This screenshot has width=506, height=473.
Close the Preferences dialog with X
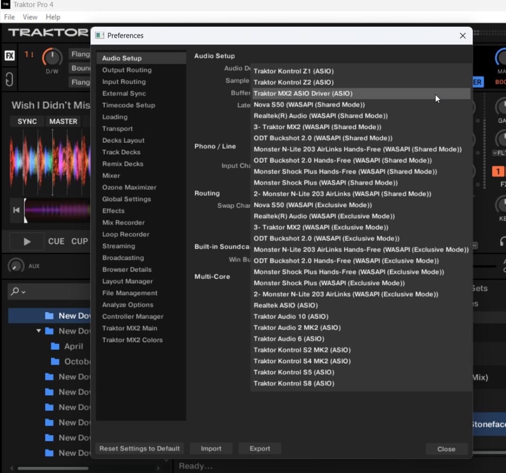[462, 35]
